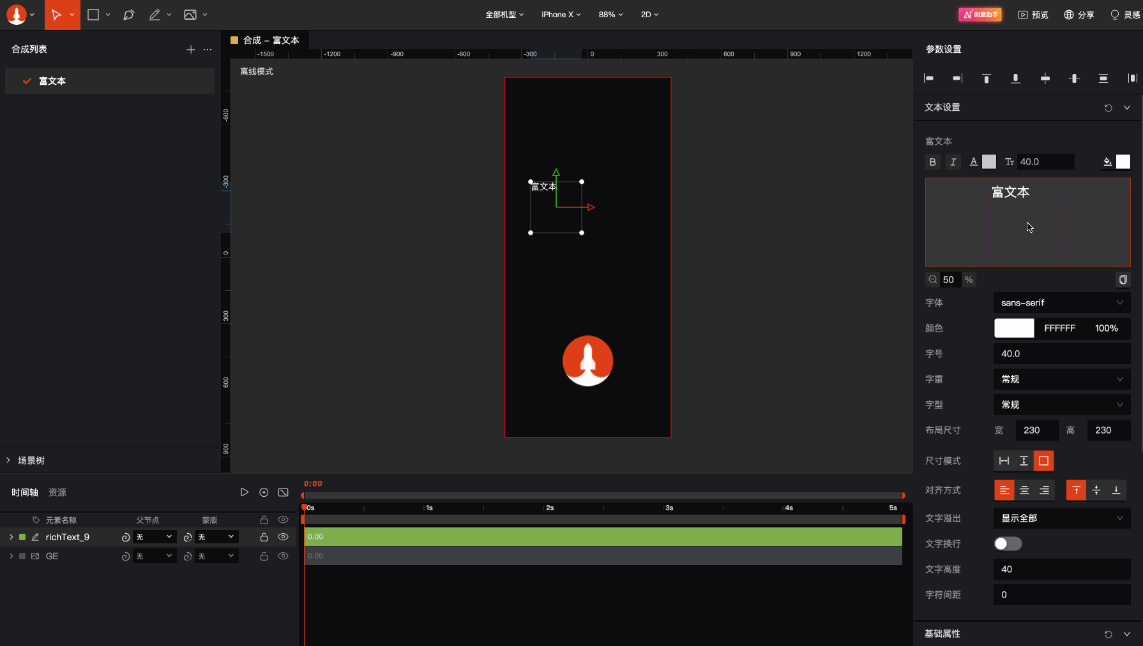Toggle bold in rich text toolbar
The height and width of the screenshot is (646, 1143).
click(933, 162)
